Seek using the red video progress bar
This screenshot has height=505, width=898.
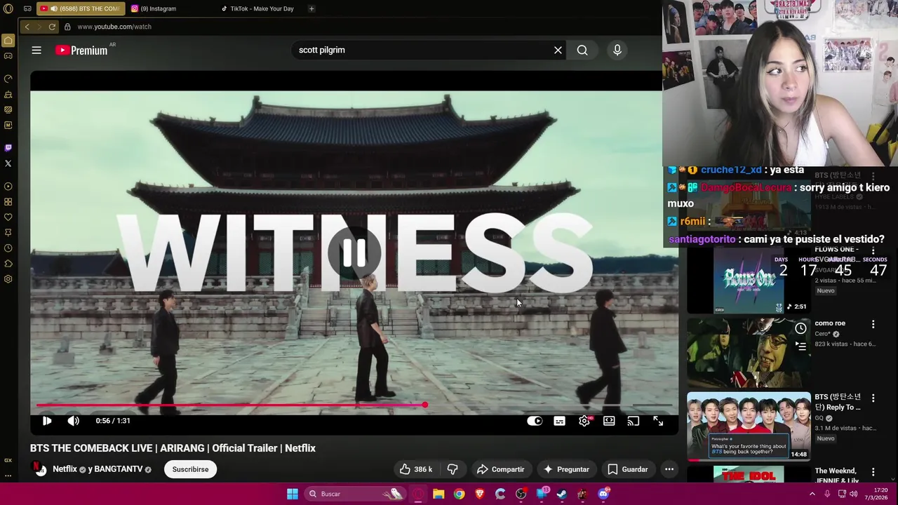pyautogui.click(x=354, y=405)
